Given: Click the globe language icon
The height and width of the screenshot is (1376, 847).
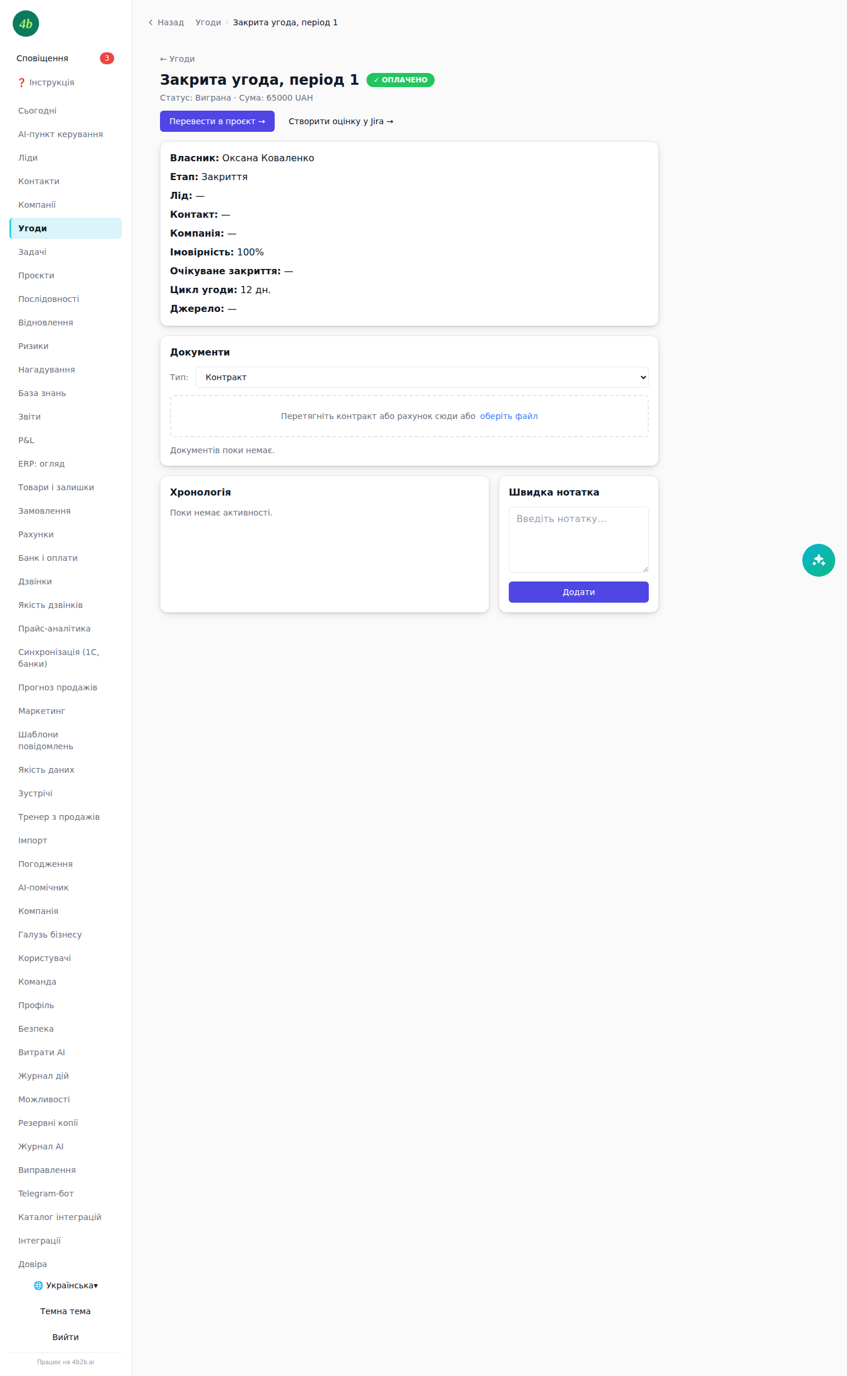Looking at the screenshot, I should pyautogui.click(x=38, y=1285).
